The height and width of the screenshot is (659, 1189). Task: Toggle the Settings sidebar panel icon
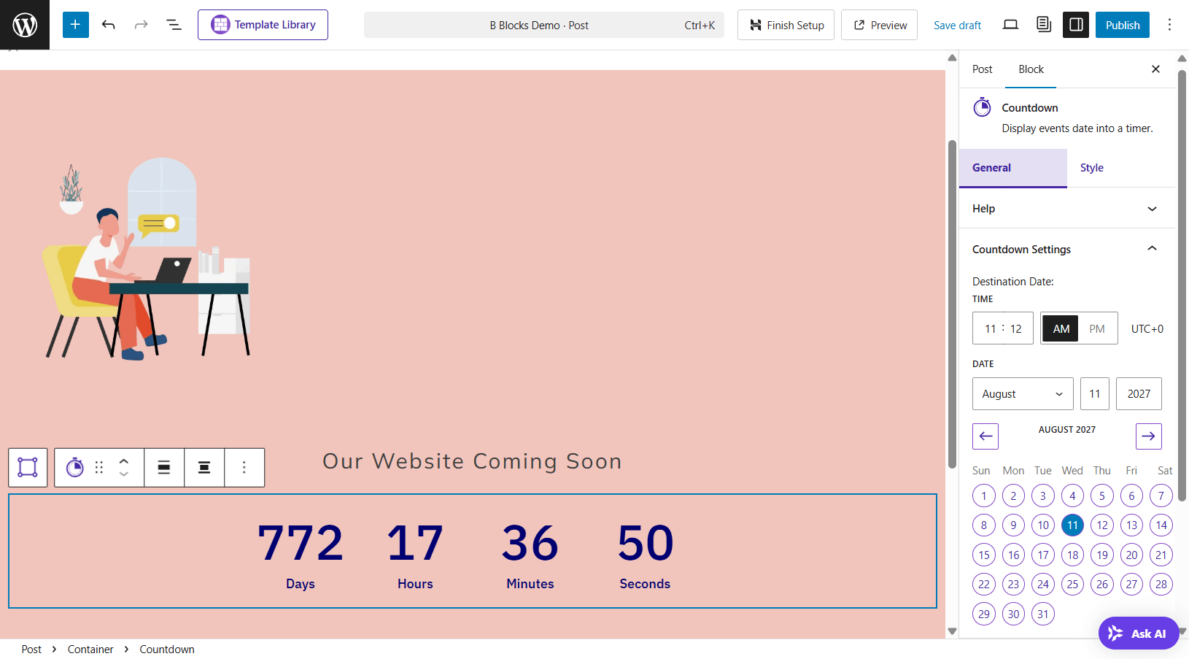1075,25
